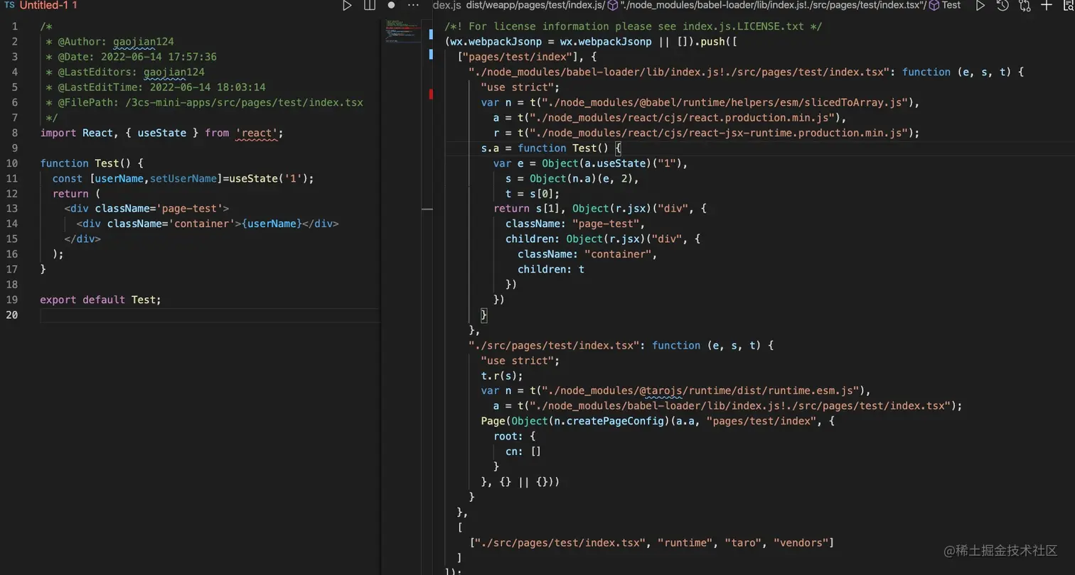Click the left editor minimap preview
The image size is (1075, 575).
coord(404,31)
